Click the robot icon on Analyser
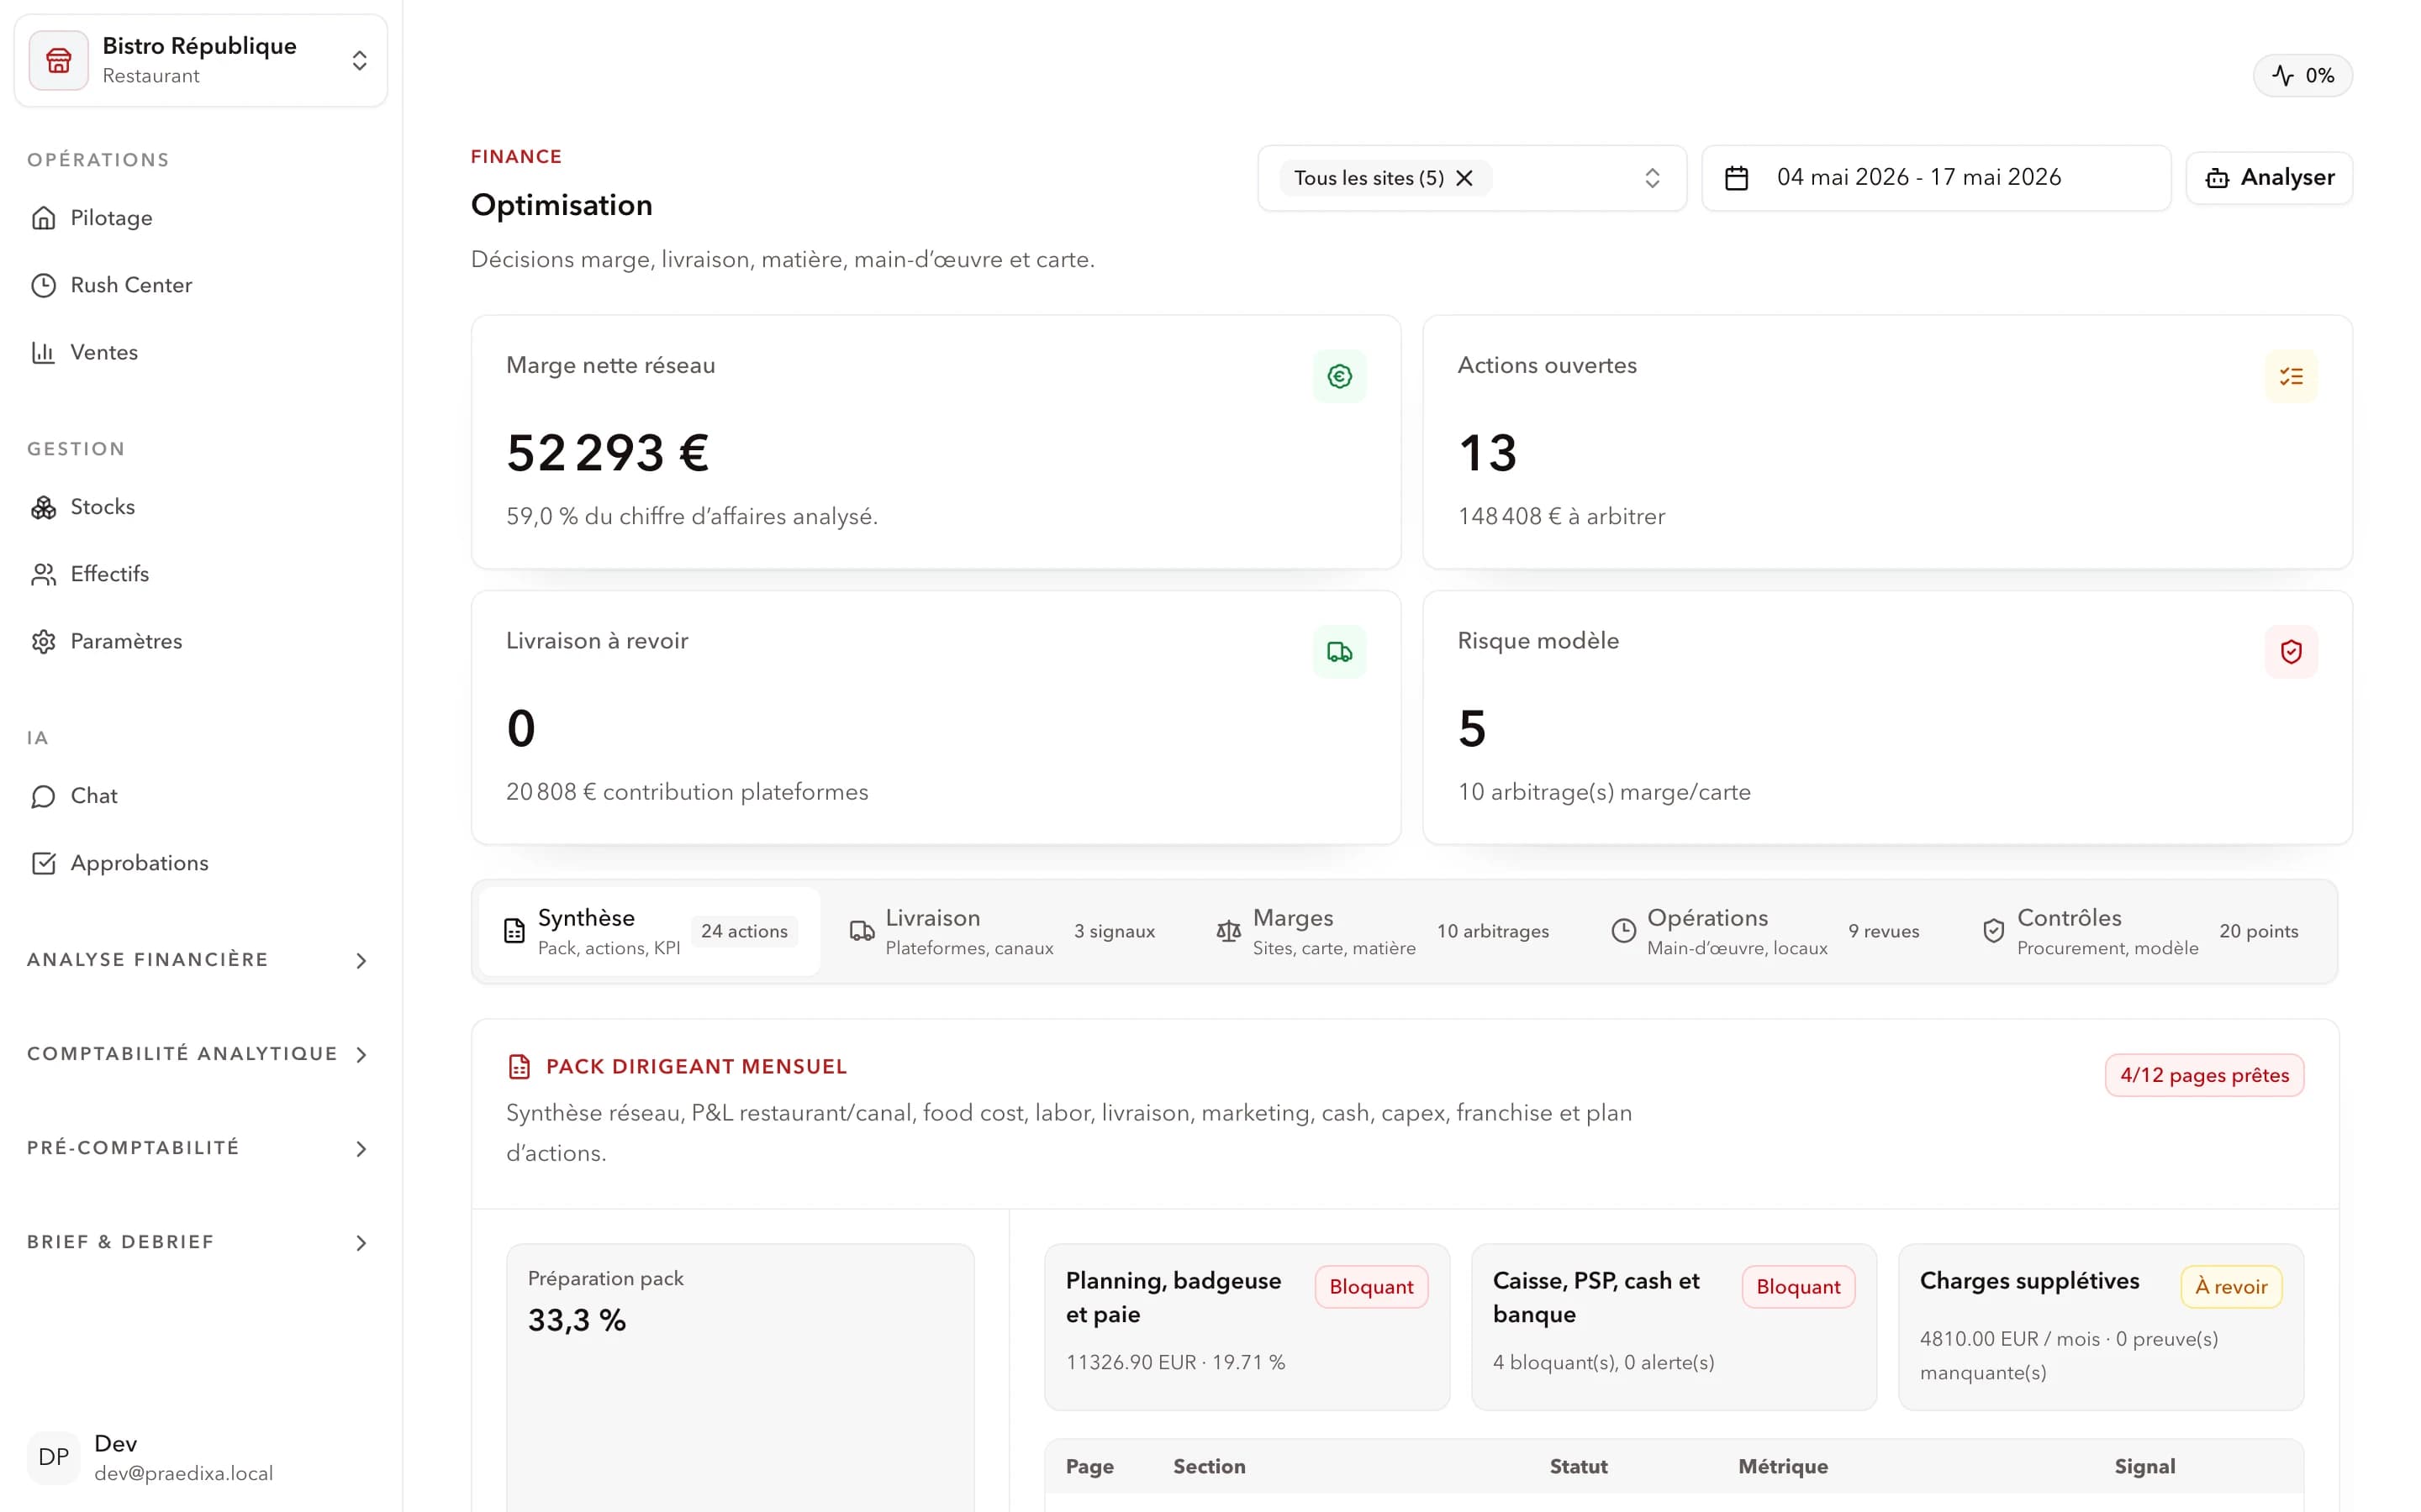The image size is (2421, 1512). point(2217,178)
